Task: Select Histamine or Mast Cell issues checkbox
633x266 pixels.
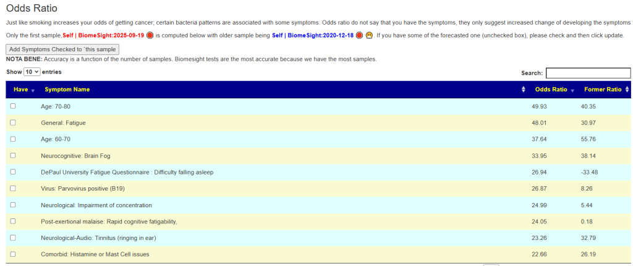Action: (x=13, y=254)
